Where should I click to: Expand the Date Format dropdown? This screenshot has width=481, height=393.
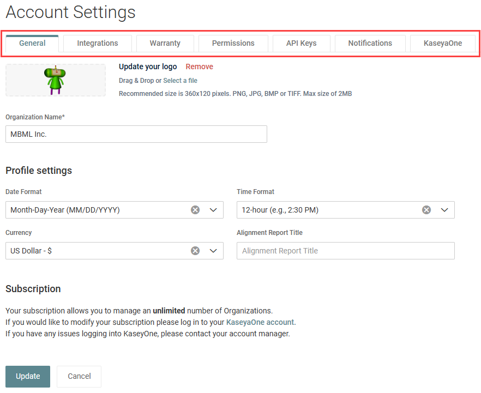pyautogui.click(x=213, y=210)
